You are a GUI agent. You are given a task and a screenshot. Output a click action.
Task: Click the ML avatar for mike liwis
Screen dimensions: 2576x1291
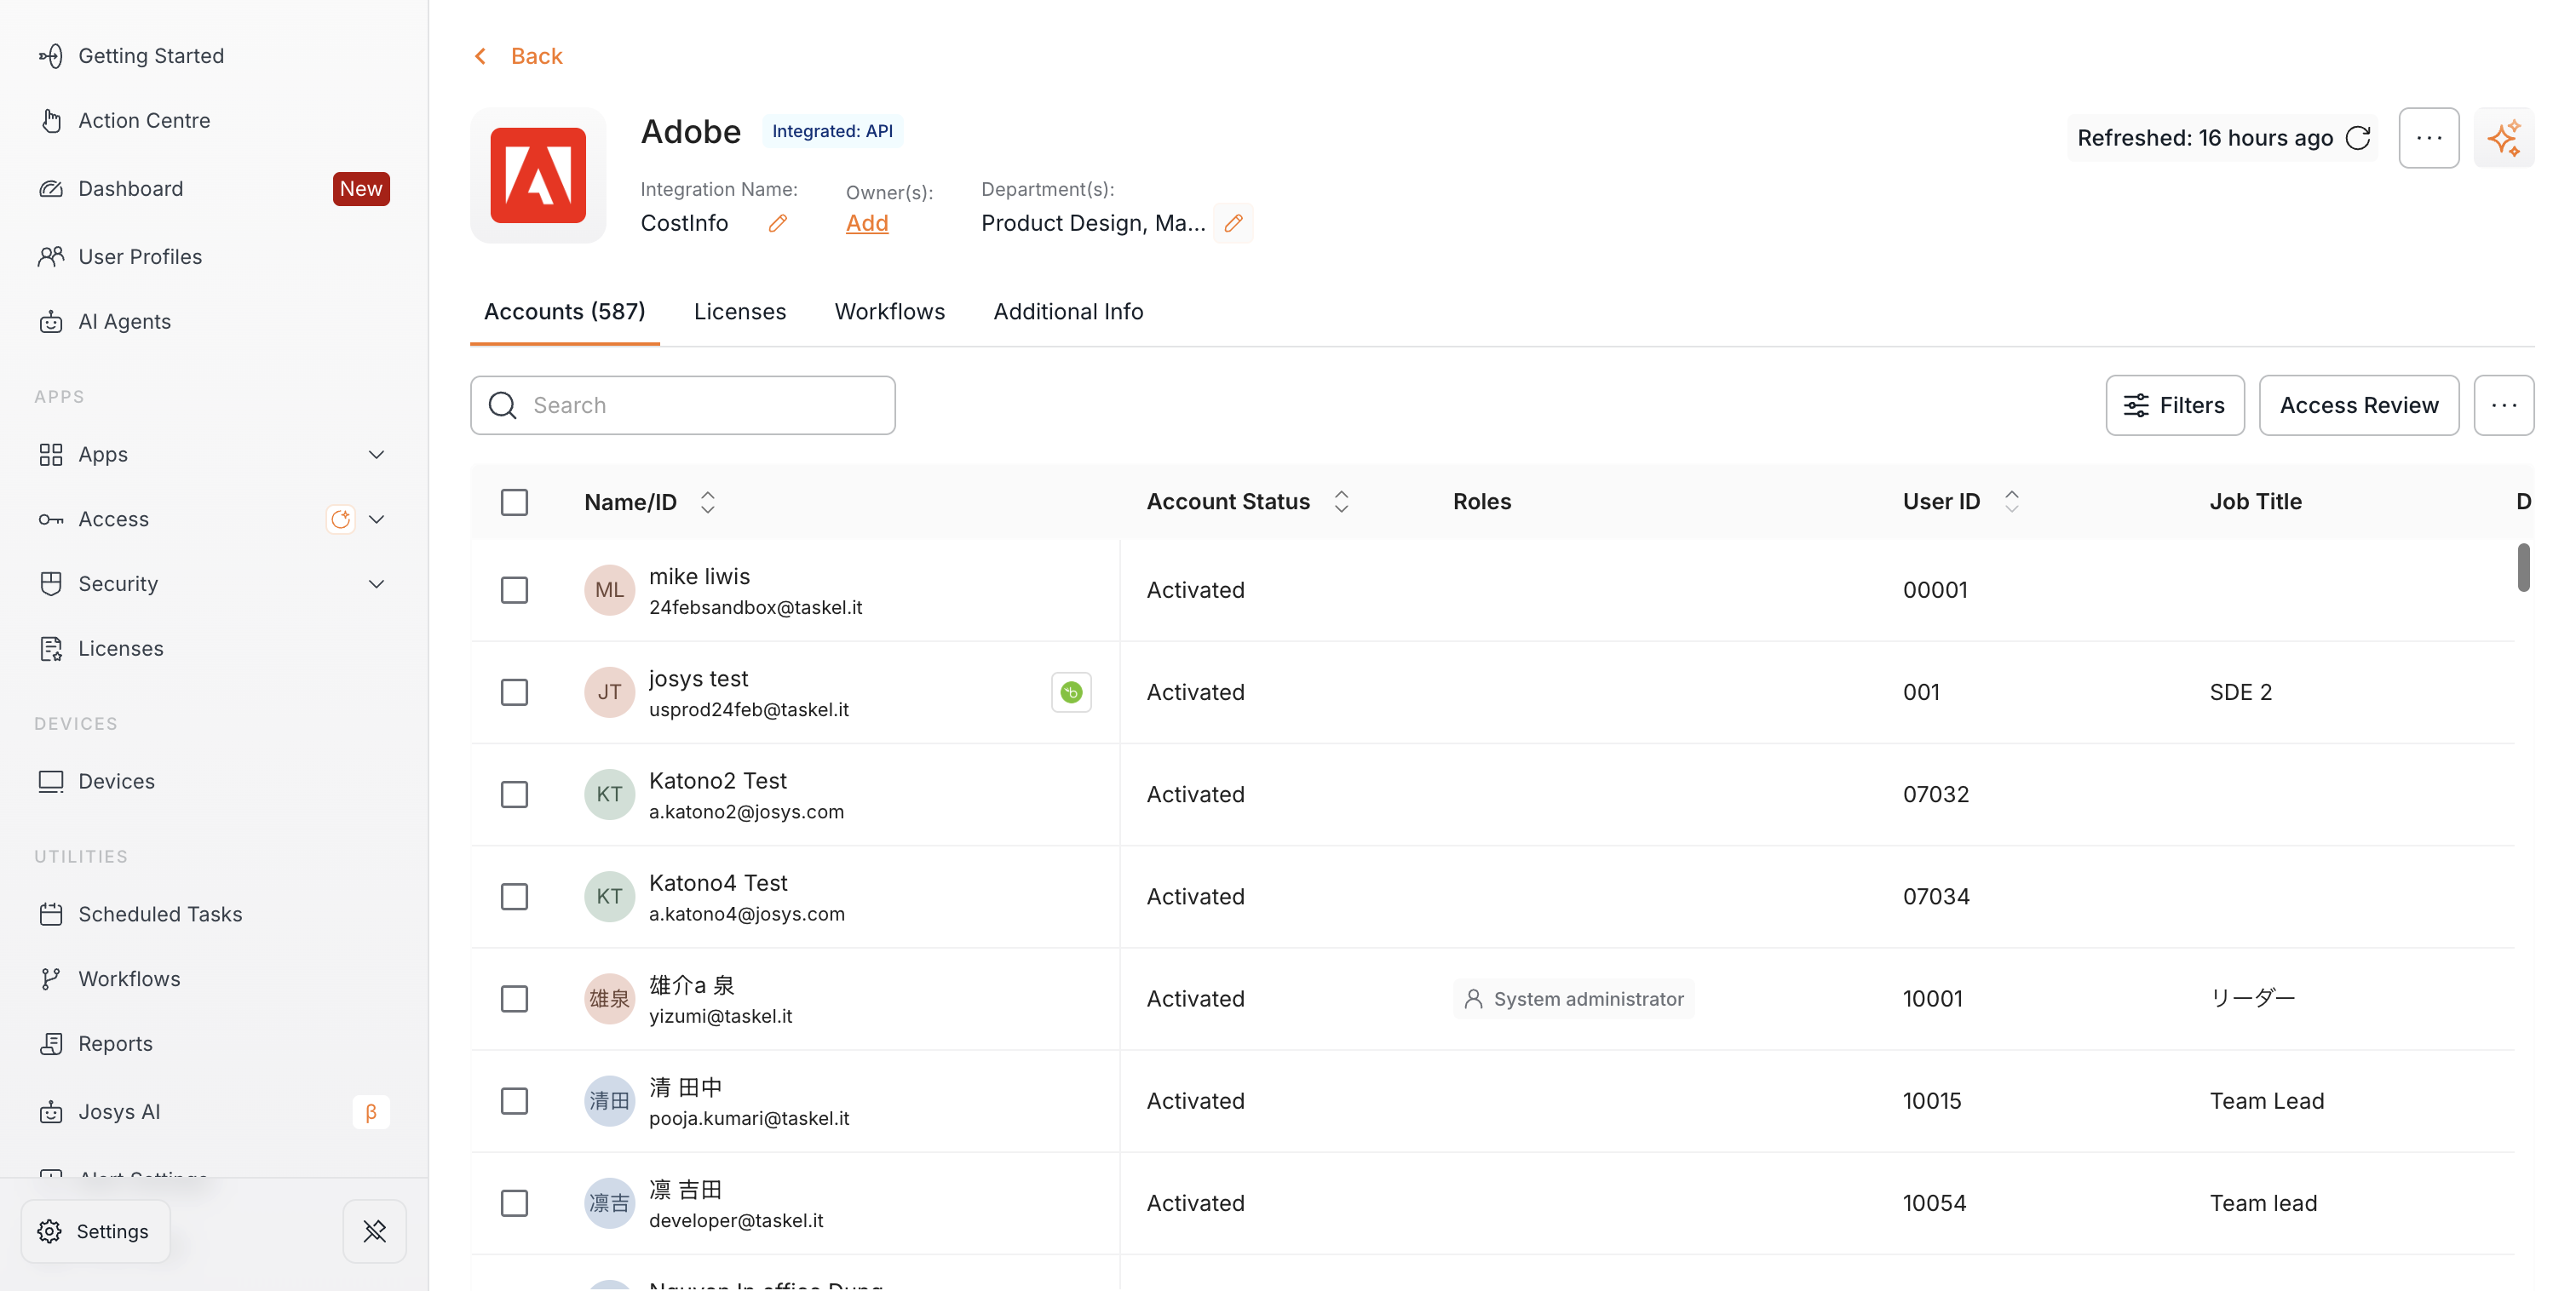pyautogui.click(x=610, y=590)
